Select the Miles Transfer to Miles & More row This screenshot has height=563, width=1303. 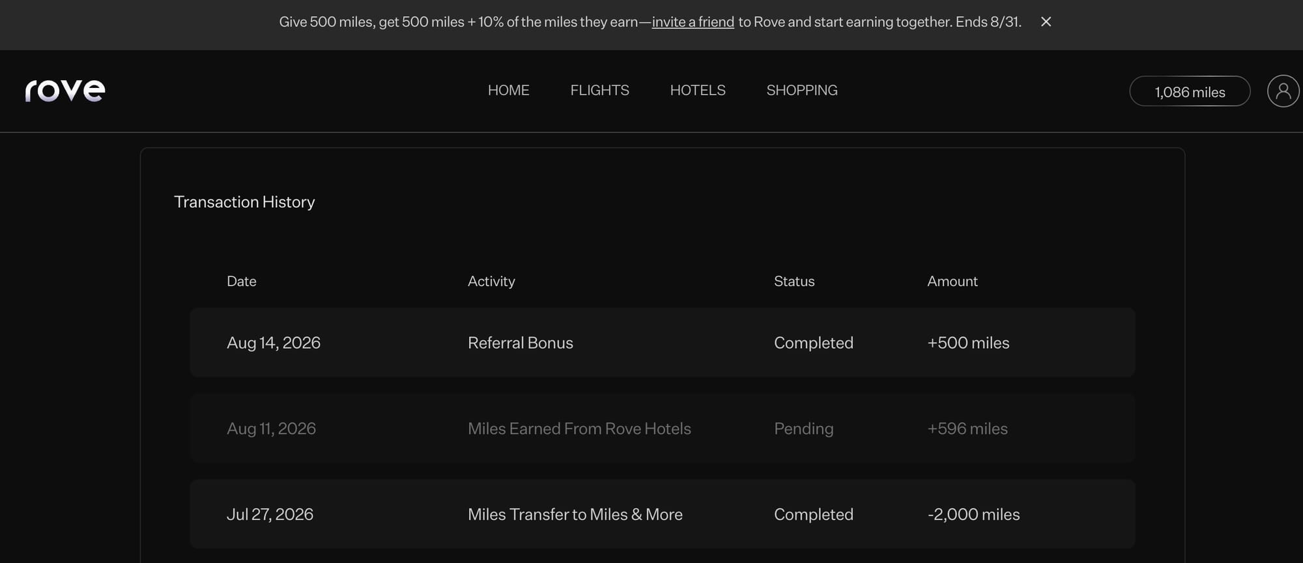[x=663, y=514]
